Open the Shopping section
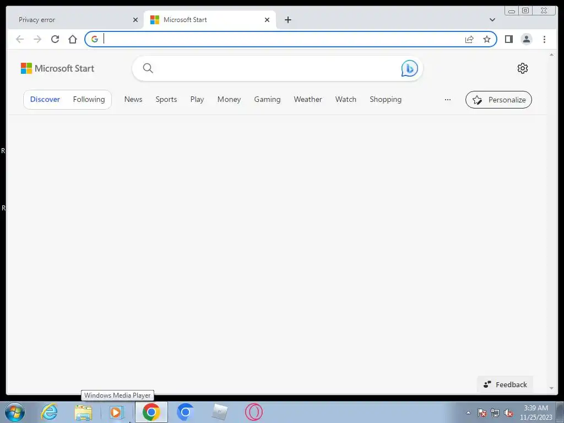 pyautogui.click(x=386, y=99)
